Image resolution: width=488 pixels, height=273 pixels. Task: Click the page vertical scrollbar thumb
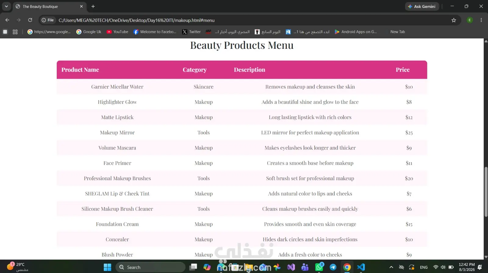486,192
